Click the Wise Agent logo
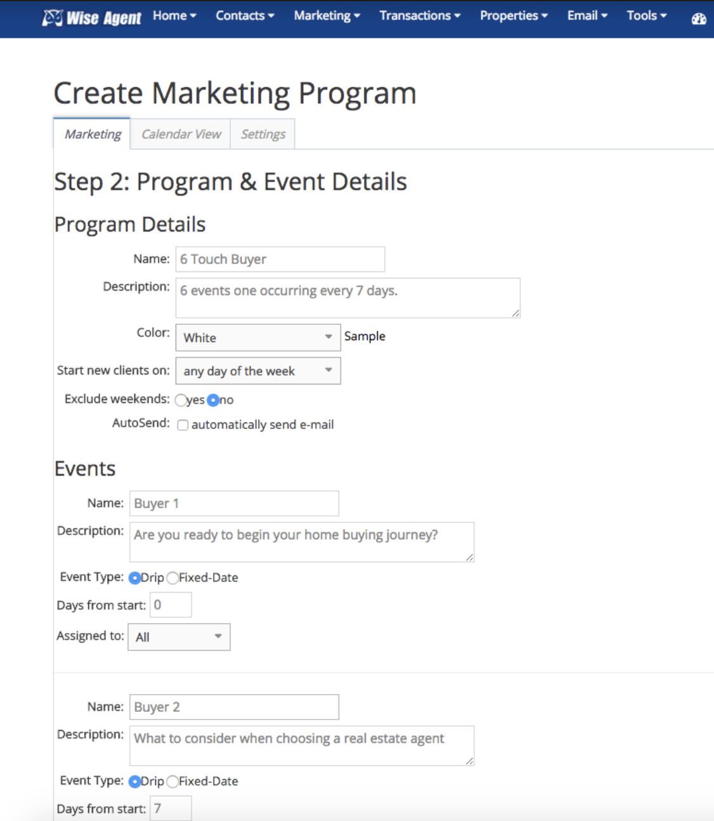714x821 pixels. pos(92,18)
